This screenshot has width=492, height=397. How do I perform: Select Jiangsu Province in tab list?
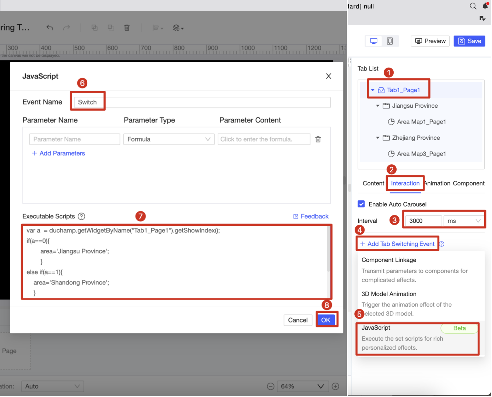(x=415, y=106)
